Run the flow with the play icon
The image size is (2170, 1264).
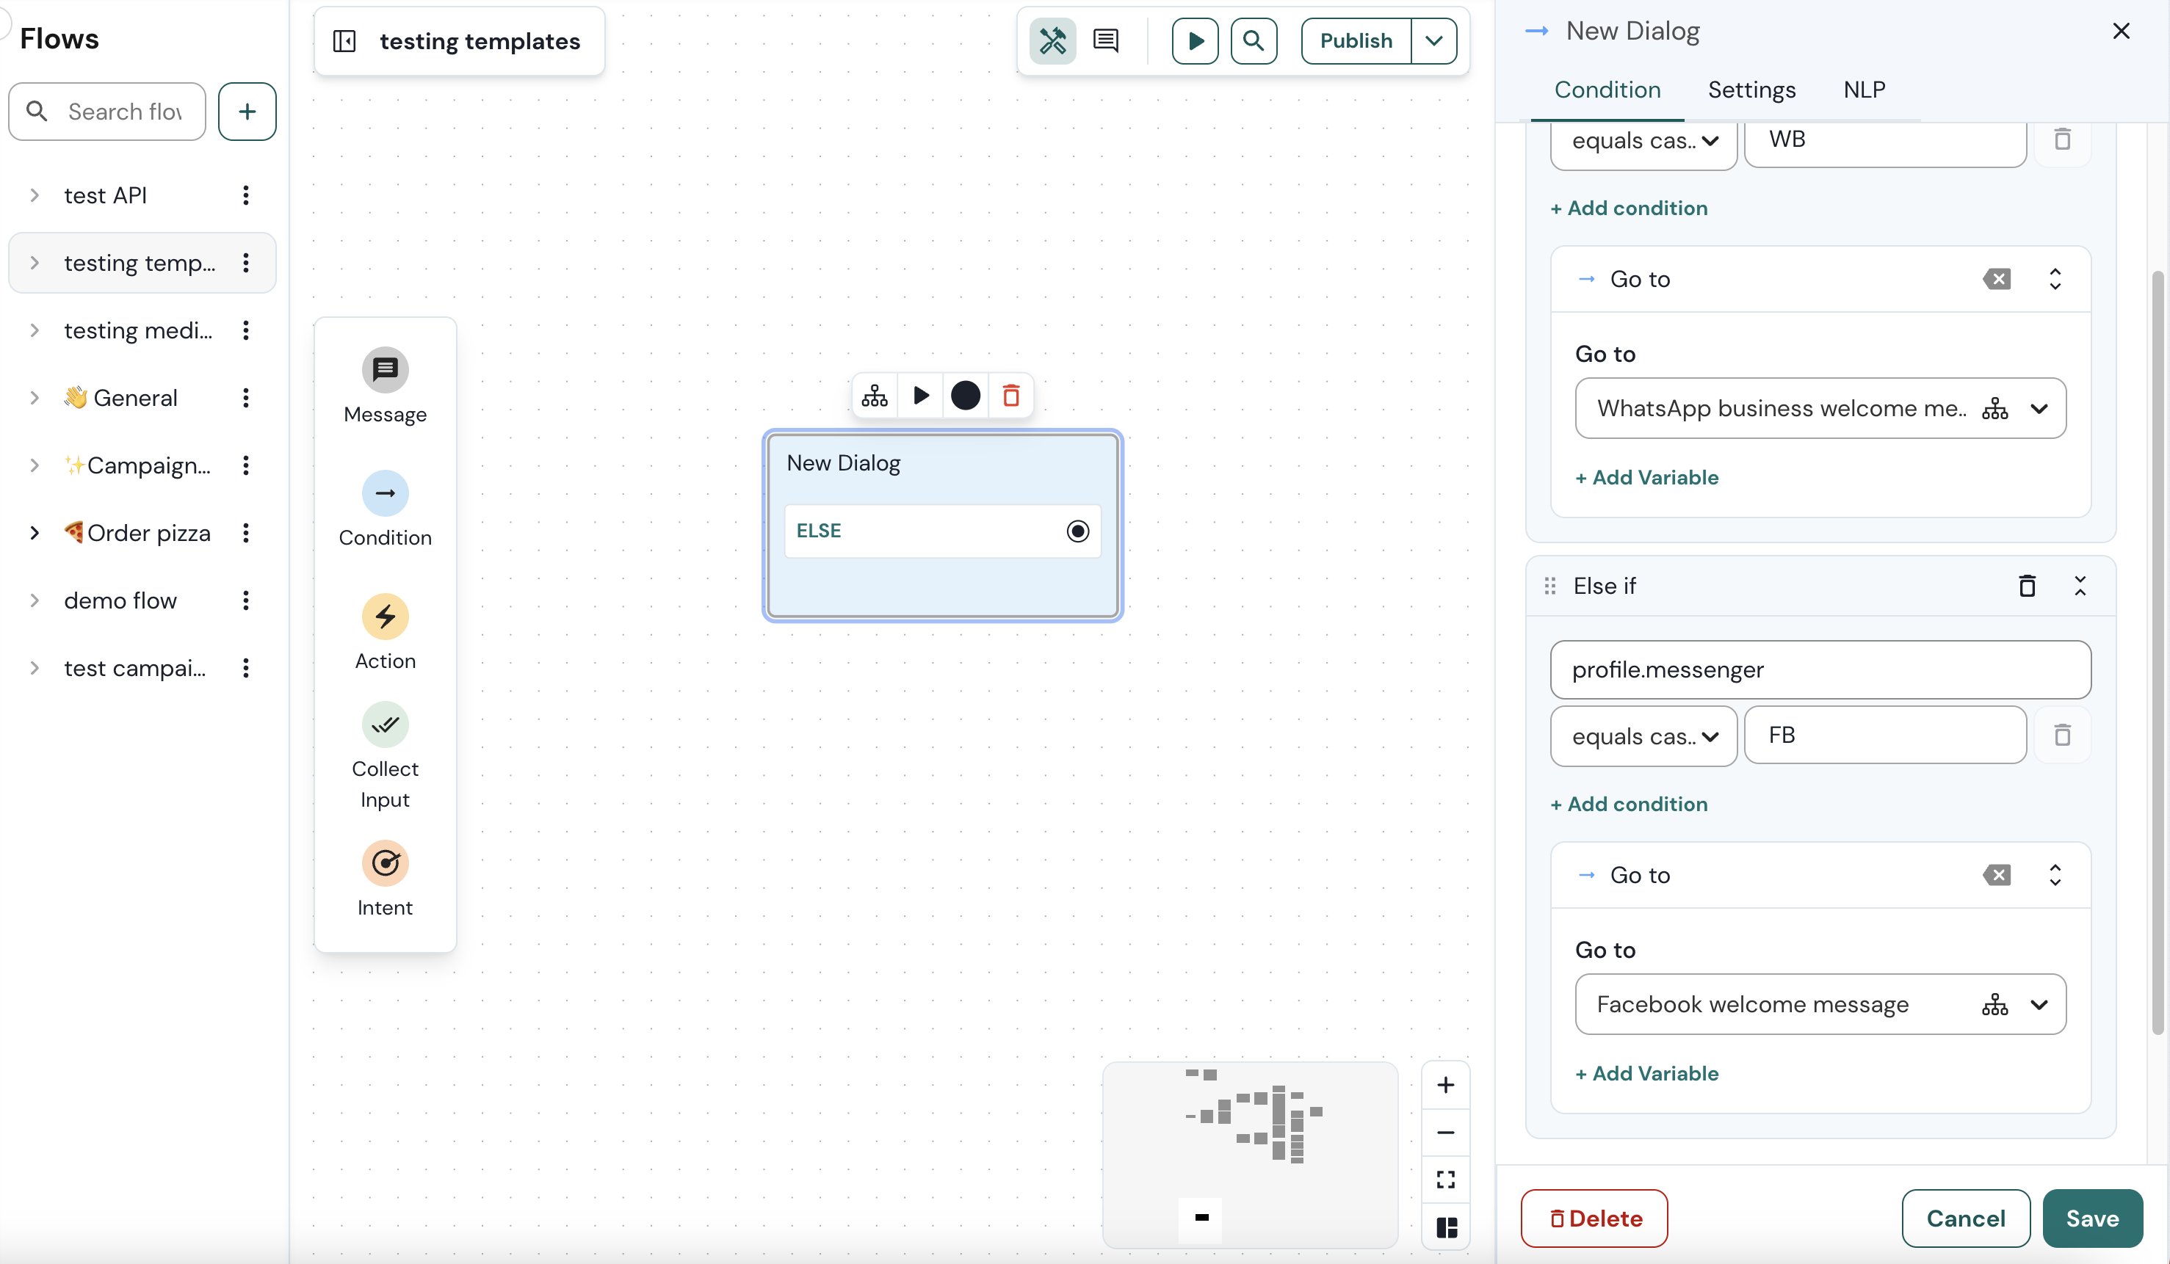pos(1196,40)
